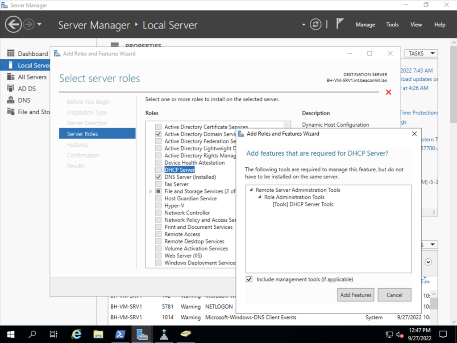
Task: Check the DHCP Server role checkbox
Action: point(158,170)
